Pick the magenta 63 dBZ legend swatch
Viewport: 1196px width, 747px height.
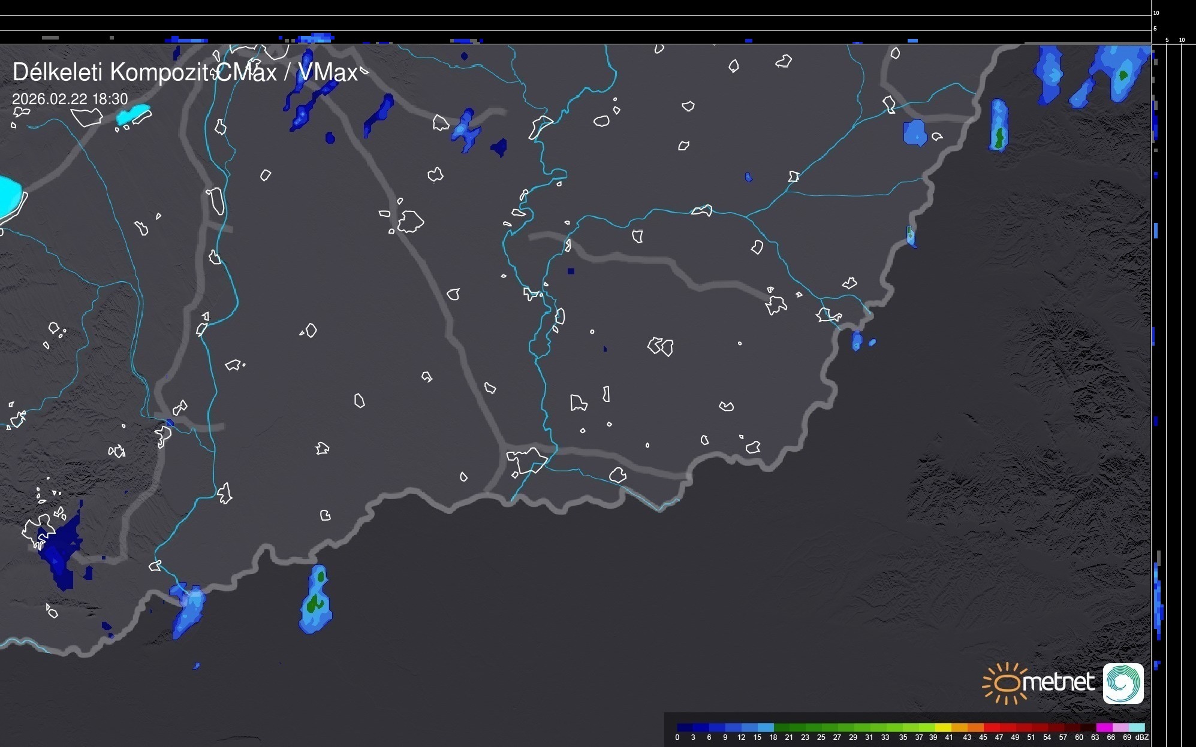pyautogui.click(x=1104, y=728)
